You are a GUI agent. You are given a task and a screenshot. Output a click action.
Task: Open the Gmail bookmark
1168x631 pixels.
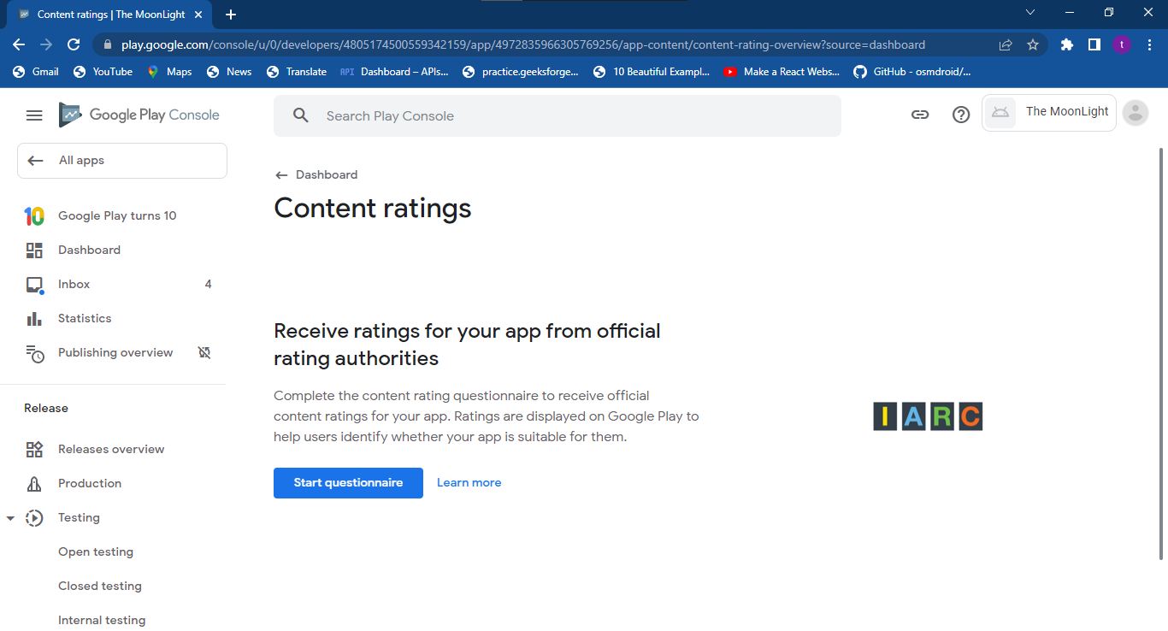click(36, 72)
